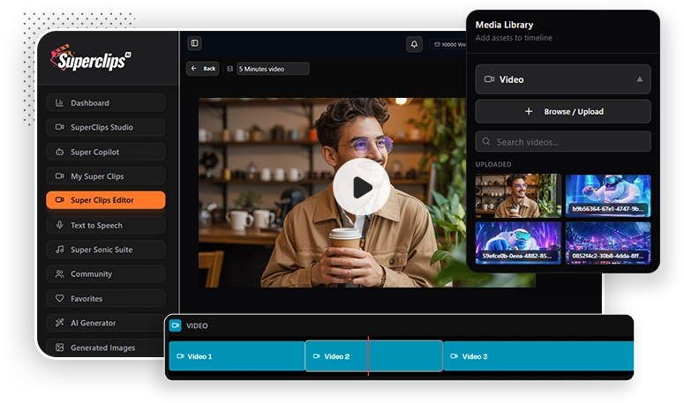Click the Superclips logo
Image resolution: width=684 pixels, height=403 pixels.
point(90,58)
